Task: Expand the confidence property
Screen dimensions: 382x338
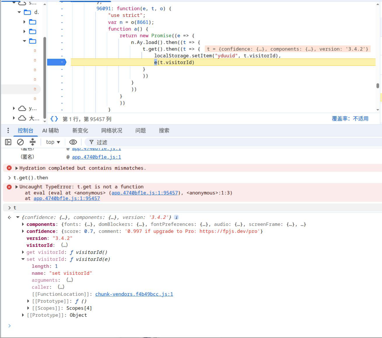Action: (23, 231)
